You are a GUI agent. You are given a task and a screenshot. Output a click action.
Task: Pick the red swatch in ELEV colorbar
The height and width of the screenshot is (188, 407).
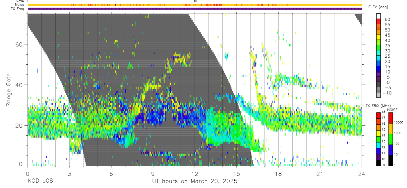point(378,21)
